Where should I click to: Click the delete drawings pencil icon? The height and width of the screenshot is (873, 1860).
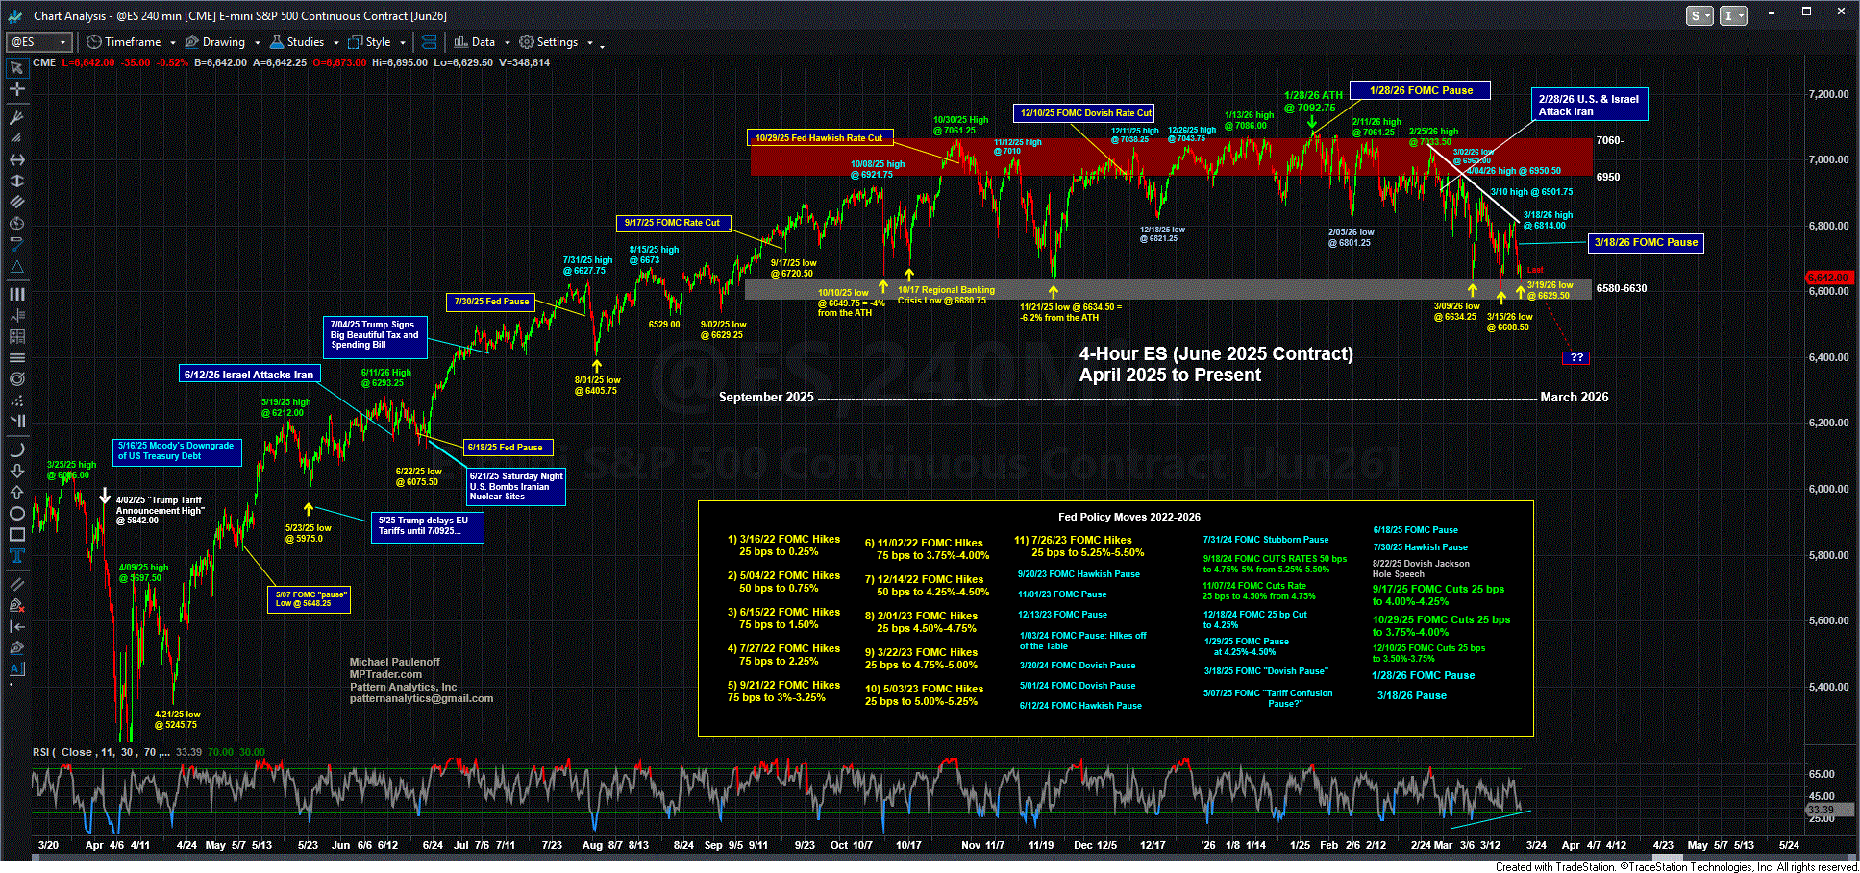16,605
